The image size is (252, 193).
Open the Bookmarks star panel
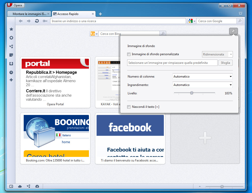point(11,29)
